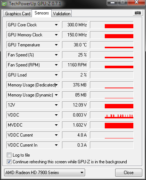Click the 12V voltage reading field

point(75,105)
